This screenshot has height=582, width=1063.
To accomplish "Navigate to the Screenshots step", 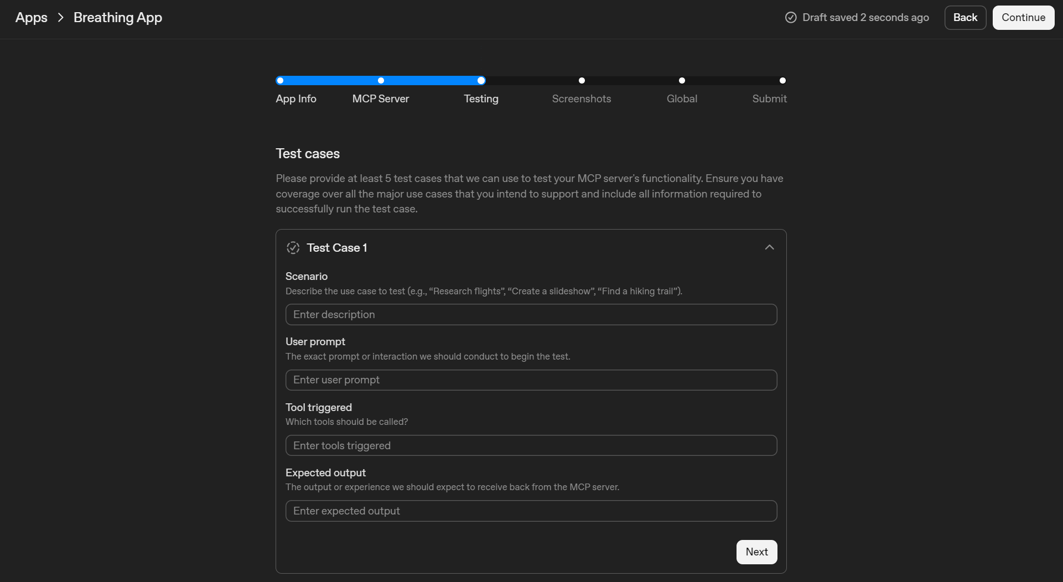I will pos(582,98).
